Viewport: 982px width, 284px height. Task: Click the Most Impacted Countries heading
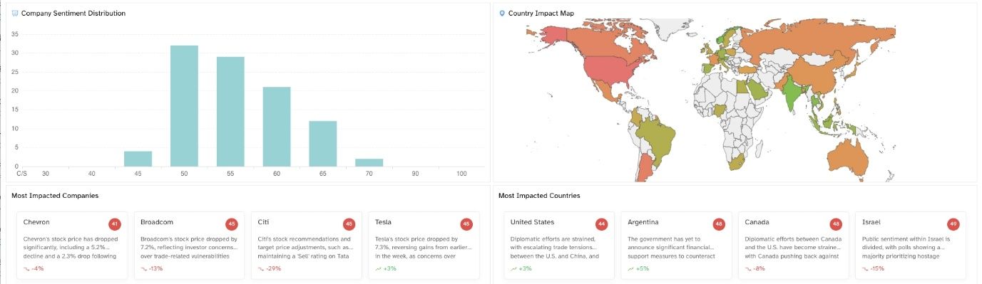539,195
